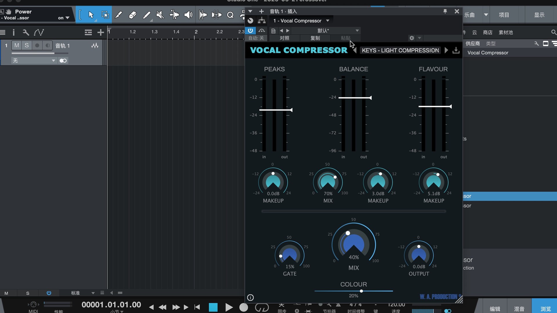Select the Paint pencil tool
This screenshot has height=313, width=557.
[x=147, y=15]
